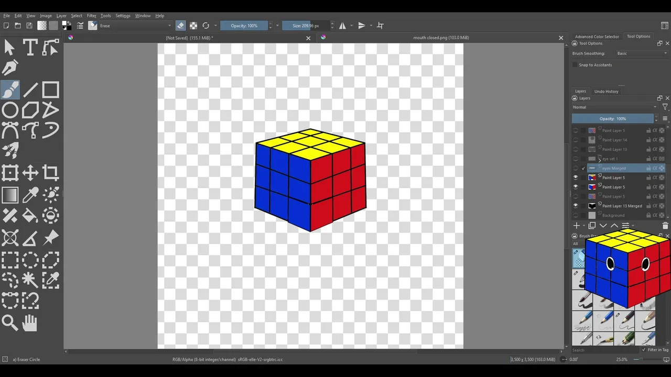Select the Pan hand tool
Image resolution: width=671 pixels, height=377 pixels.
pyautogui.click(x=30, y=323)
